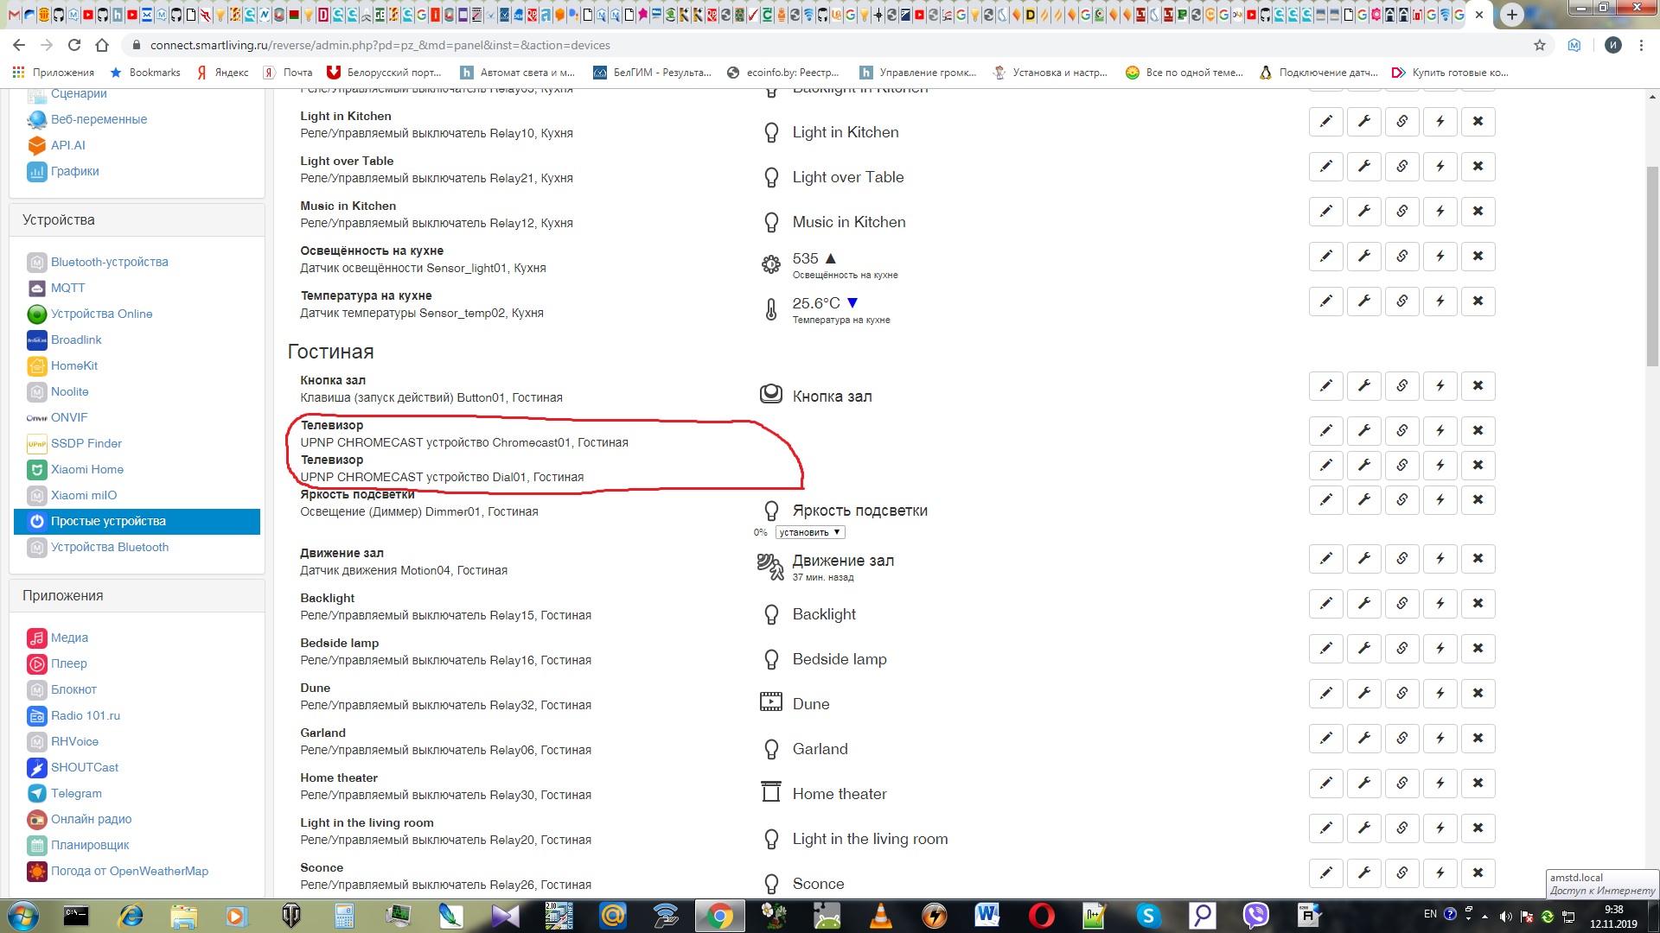Image resolution: width=1660 pixels, height=933 pixels.
Task: Toggle Light in the living room bulb
Action: pos(771,839)
